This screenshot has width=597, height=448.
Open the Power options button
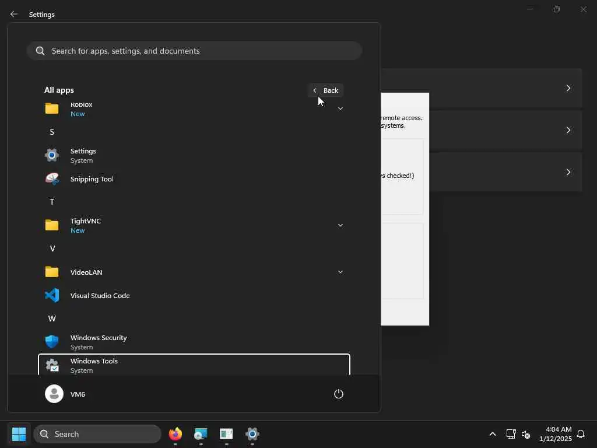(339, 394)
